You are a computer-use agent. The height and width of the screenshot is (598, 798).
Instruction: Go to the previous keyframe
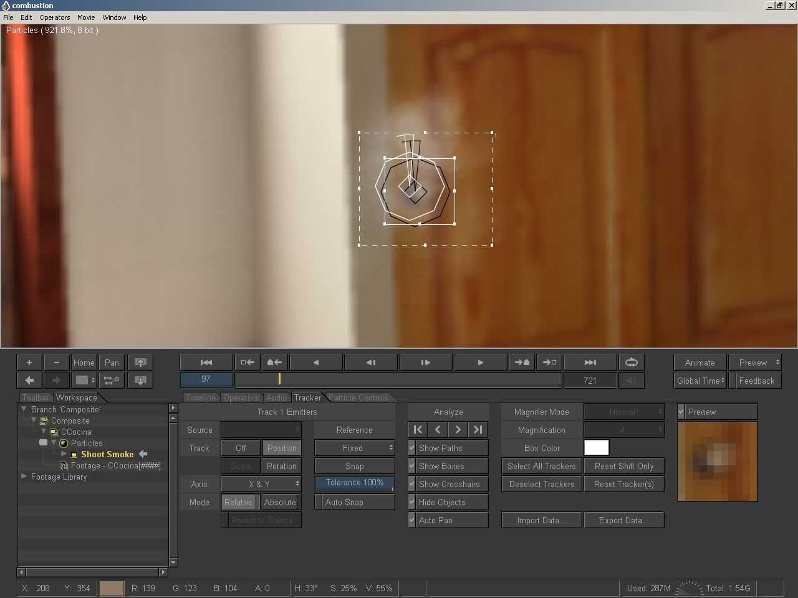(274, 363)
